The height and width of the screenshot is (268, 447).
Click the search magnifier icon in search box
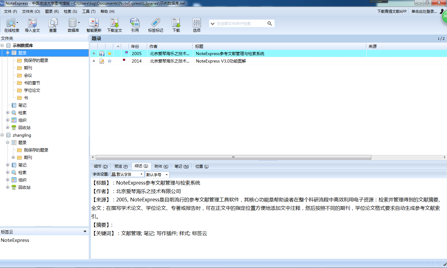coord(270,23)
